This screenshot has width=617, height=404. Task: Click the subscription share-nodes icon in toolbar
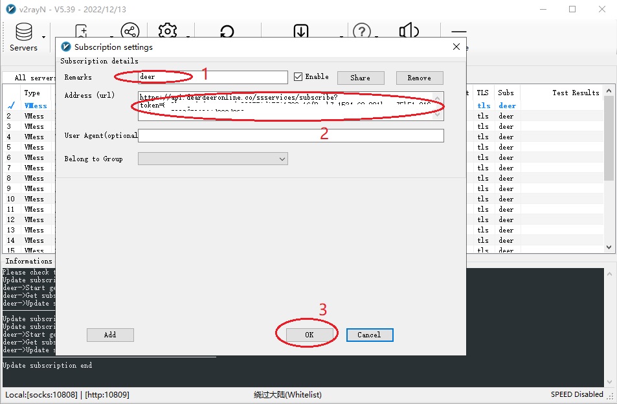pos(130,32)
